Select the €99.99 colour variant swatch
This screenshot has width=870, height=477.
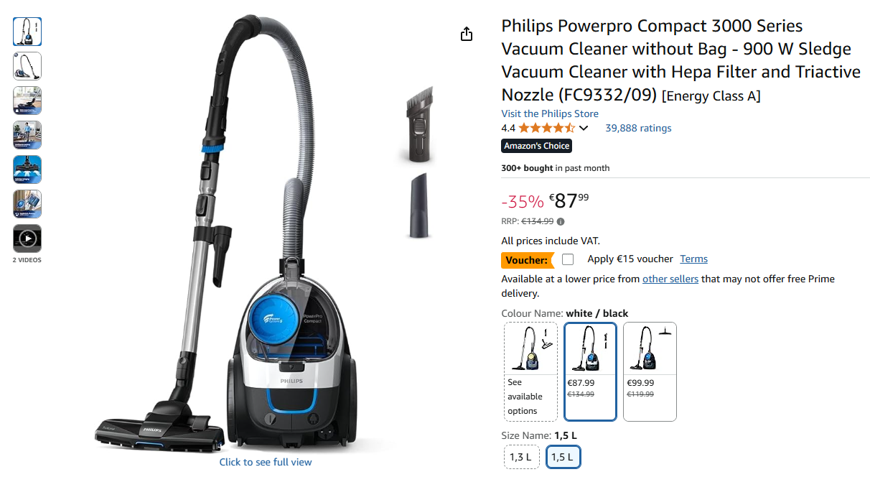[x=650, y=371]
